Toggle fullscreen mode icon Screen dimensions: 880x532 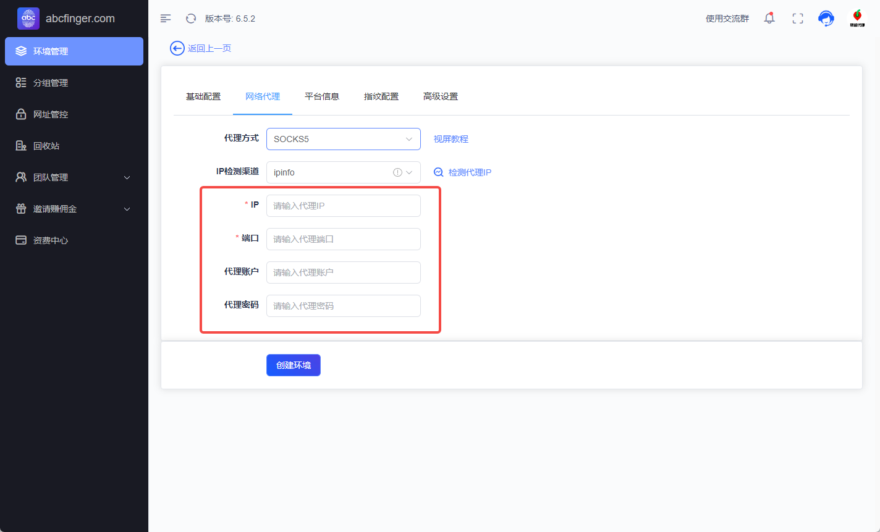tap(798, 19)
